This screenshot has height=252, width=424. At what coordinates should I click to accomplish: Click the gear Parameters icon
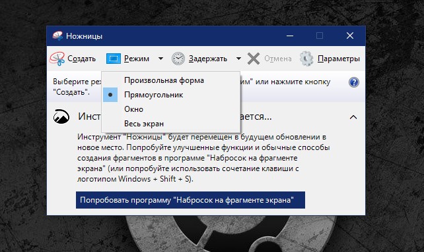coord(306,59)
